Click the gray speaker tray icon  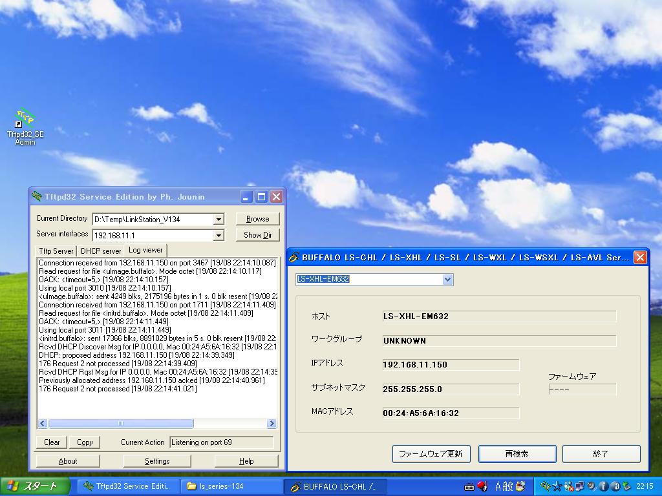tap(591, 486)
